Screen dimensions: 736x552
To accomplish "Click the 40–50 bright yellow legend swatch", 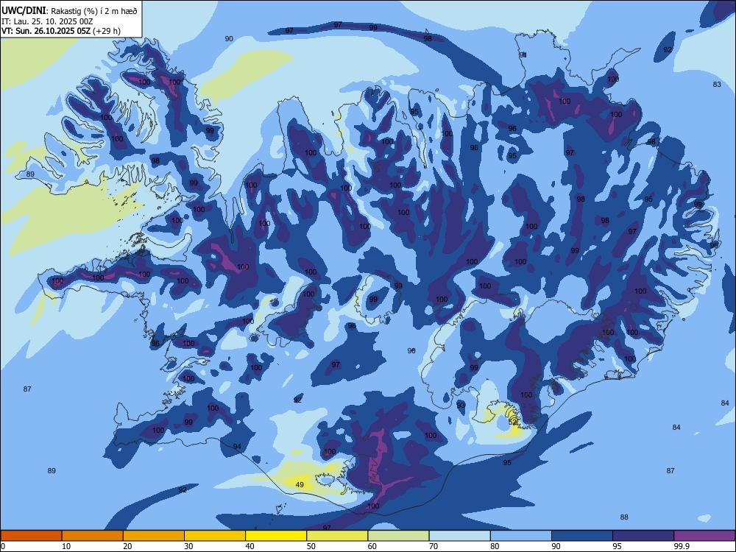I will point(276,536).
